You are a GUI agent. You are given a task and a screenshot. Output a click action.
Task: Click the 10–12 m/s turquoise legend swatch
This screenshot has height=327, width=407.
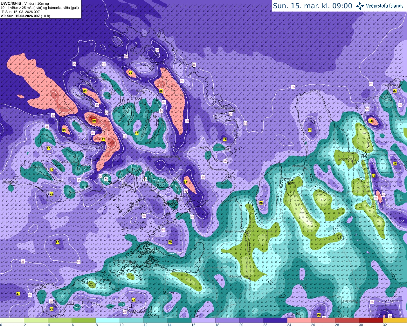point(132,321)
